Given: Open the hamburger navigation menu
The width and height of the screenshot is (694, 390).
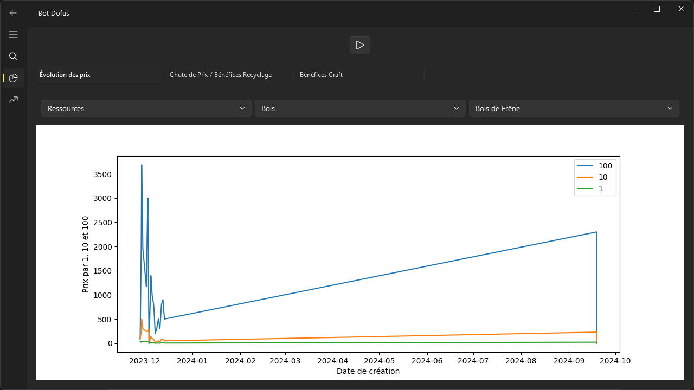Looking at the screenshot, I should coord(13,35).
